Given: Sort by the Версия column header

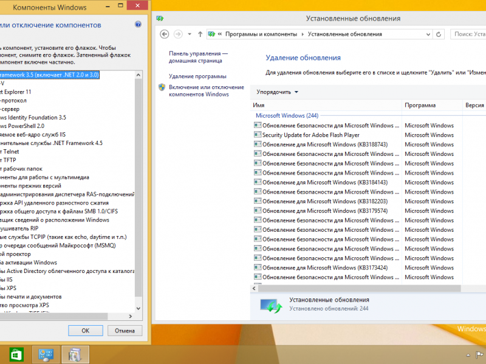Looking at the screenshot, I should 474,105.
